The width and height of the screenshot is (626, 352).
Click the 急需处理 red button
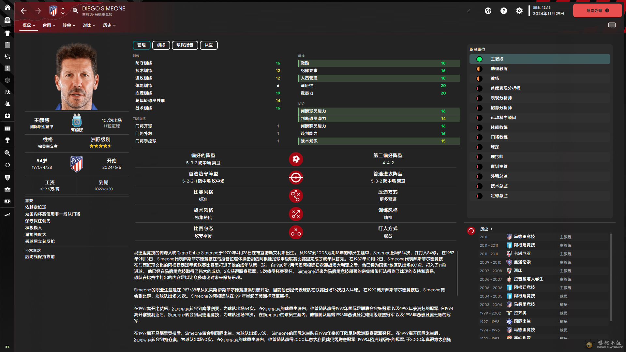(597, 10)
